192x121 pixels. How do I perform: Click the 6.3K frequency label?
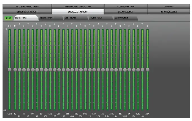(x=125, y=116)
